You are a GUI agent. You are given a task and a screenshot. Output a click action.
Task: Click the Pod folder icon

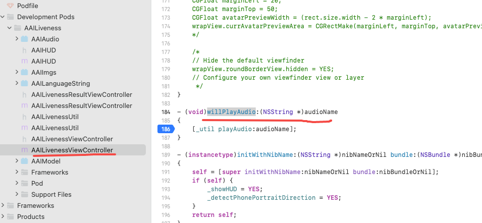[x=25, y=183]
